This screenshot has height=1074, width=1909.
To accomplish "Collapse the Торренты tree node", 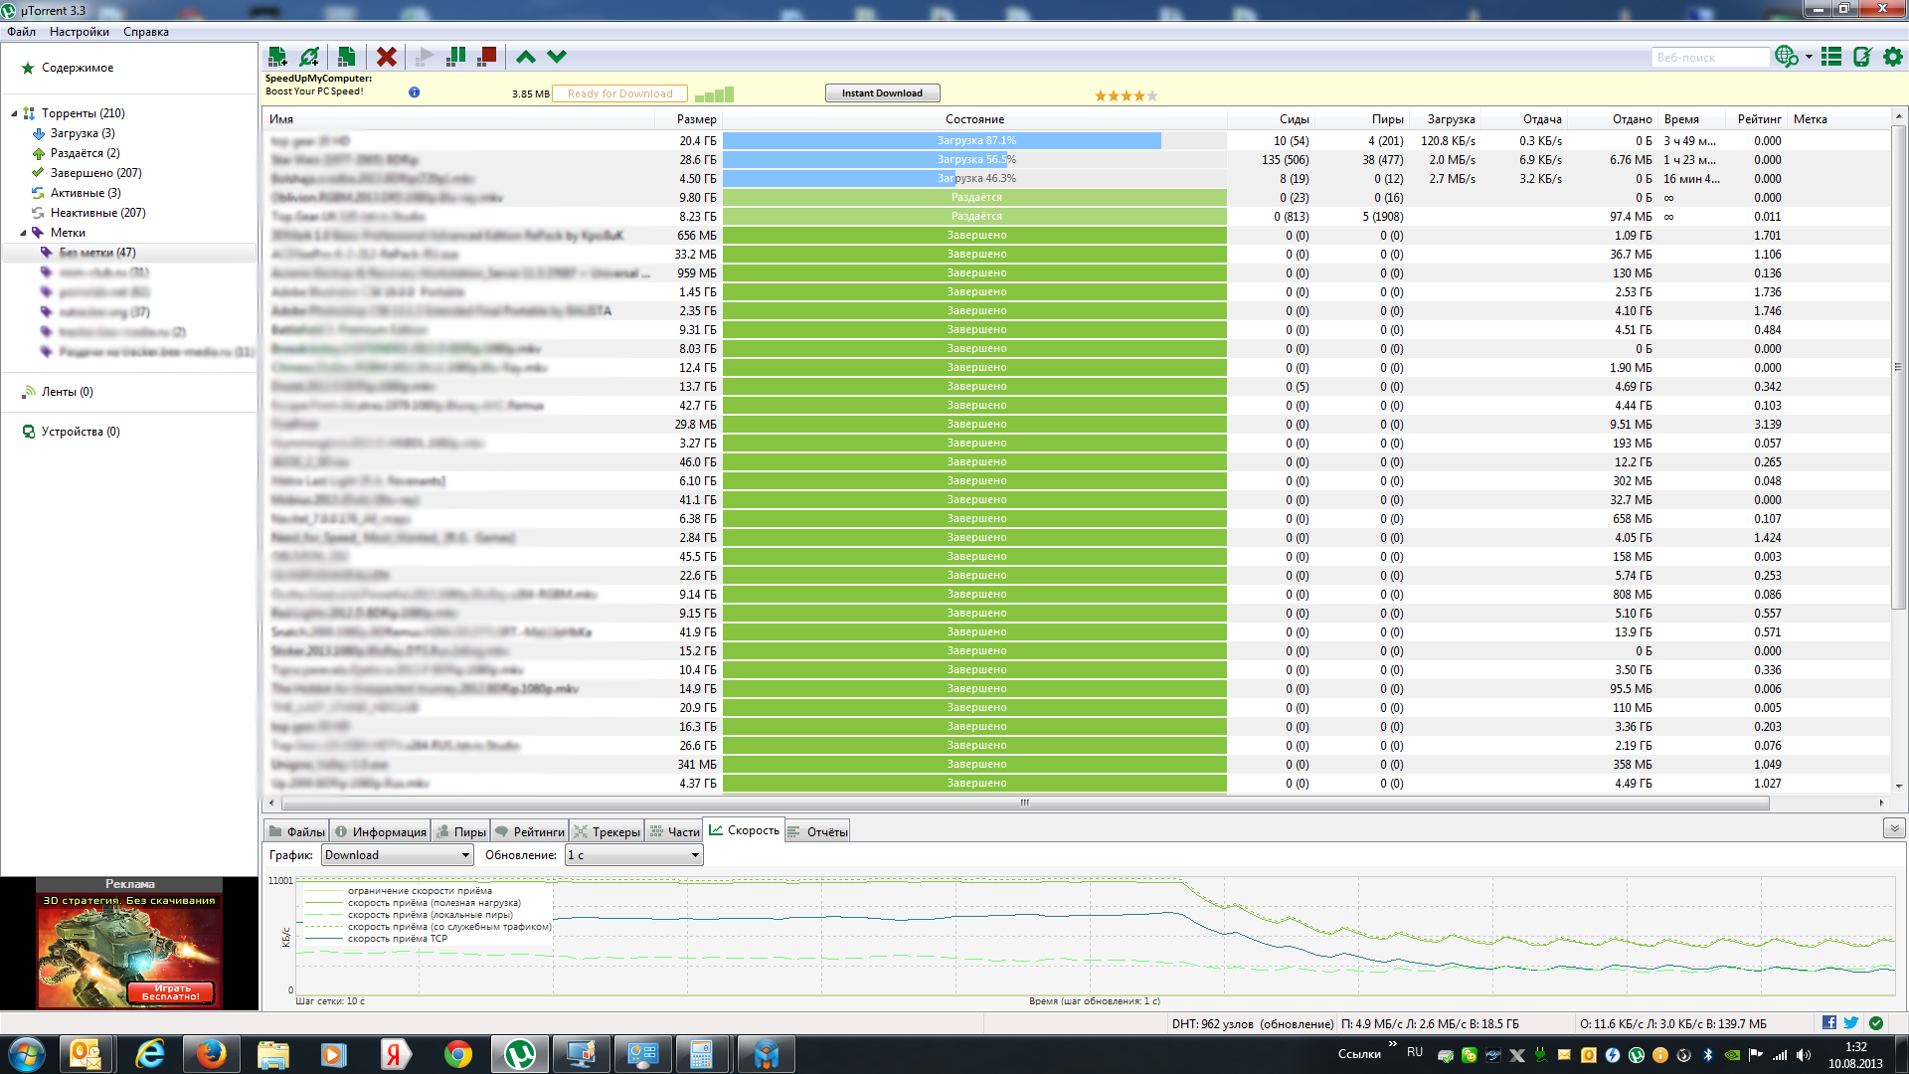I will point(14,113).
